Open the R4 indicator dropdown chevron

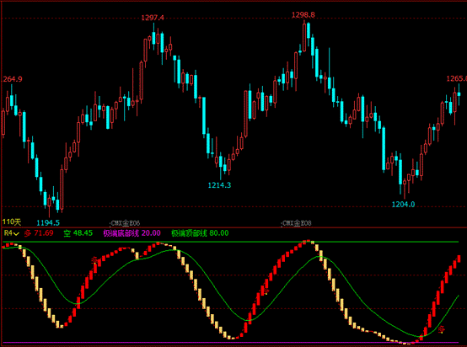click(x=16, y=233)
